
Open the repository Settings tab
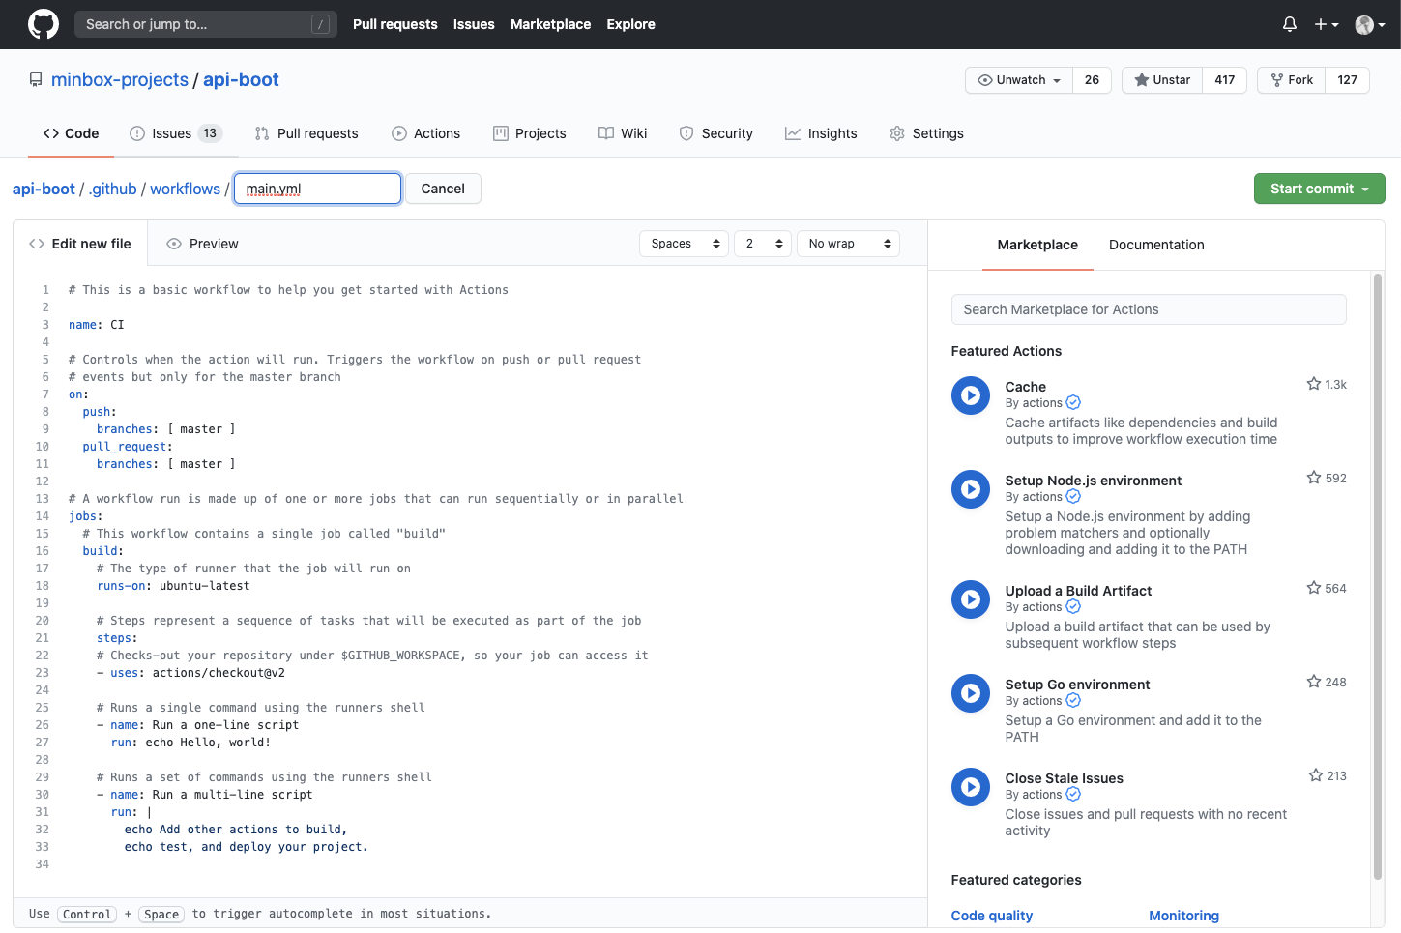coord(926,133)
